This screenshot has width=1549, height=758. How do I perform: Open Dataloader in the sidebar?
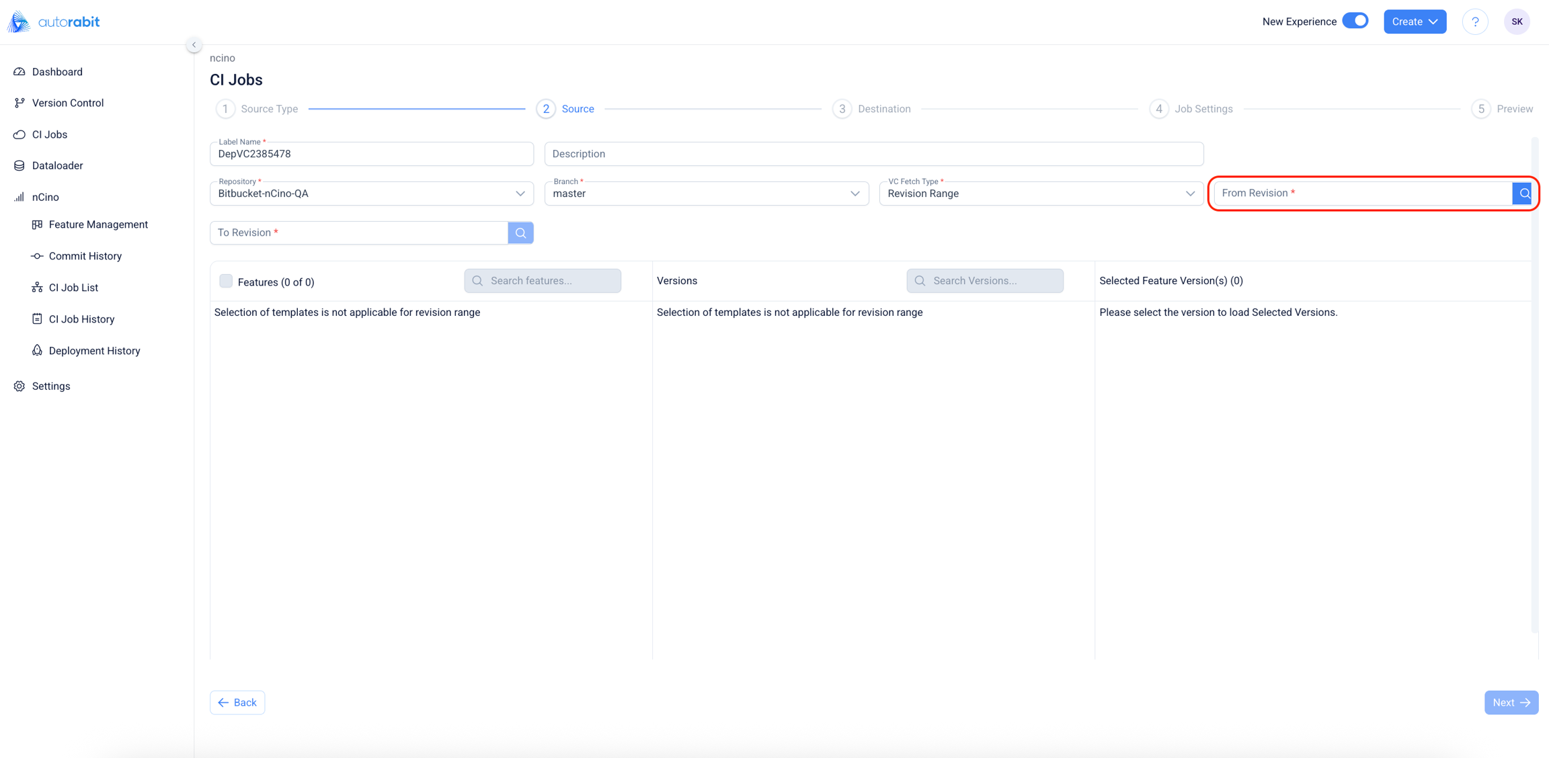click(57, 165)
